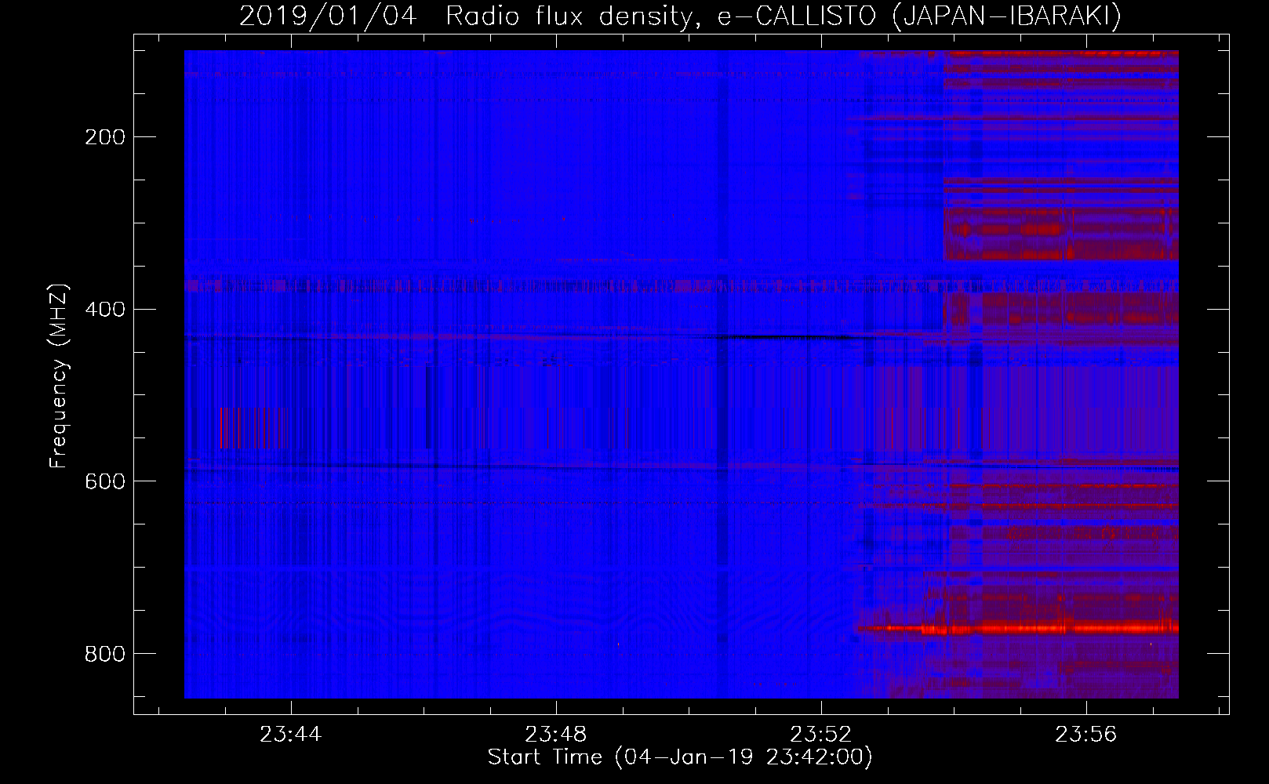Click the 'Frequency (MHZ)' axis label
Screen dimensions: 1269x784
[59, 376]
